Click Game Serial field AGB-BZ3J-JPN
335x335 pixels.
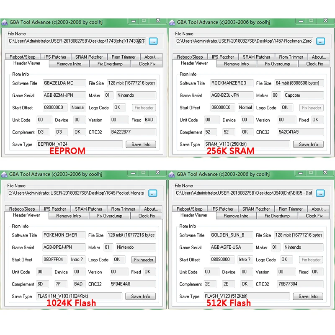(x=232, y=95)
